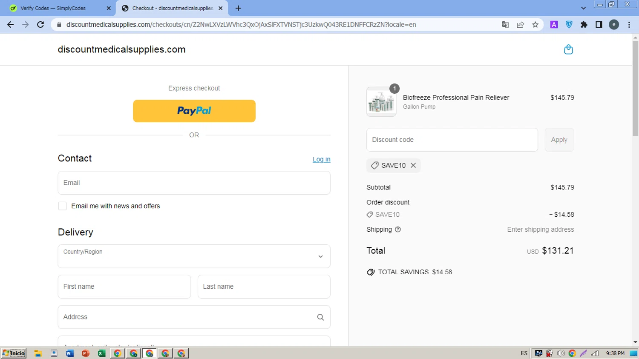
Task: Click the shipping help question mark icon
Action: click(x=398, y=230)
